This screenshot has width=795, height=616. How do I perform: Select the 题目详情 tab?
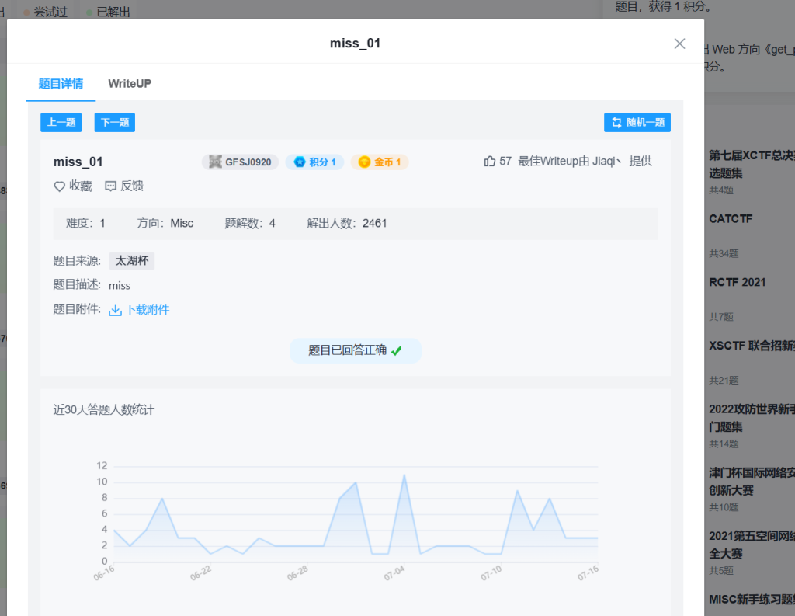pyautogui.click(x=61, y=83)
